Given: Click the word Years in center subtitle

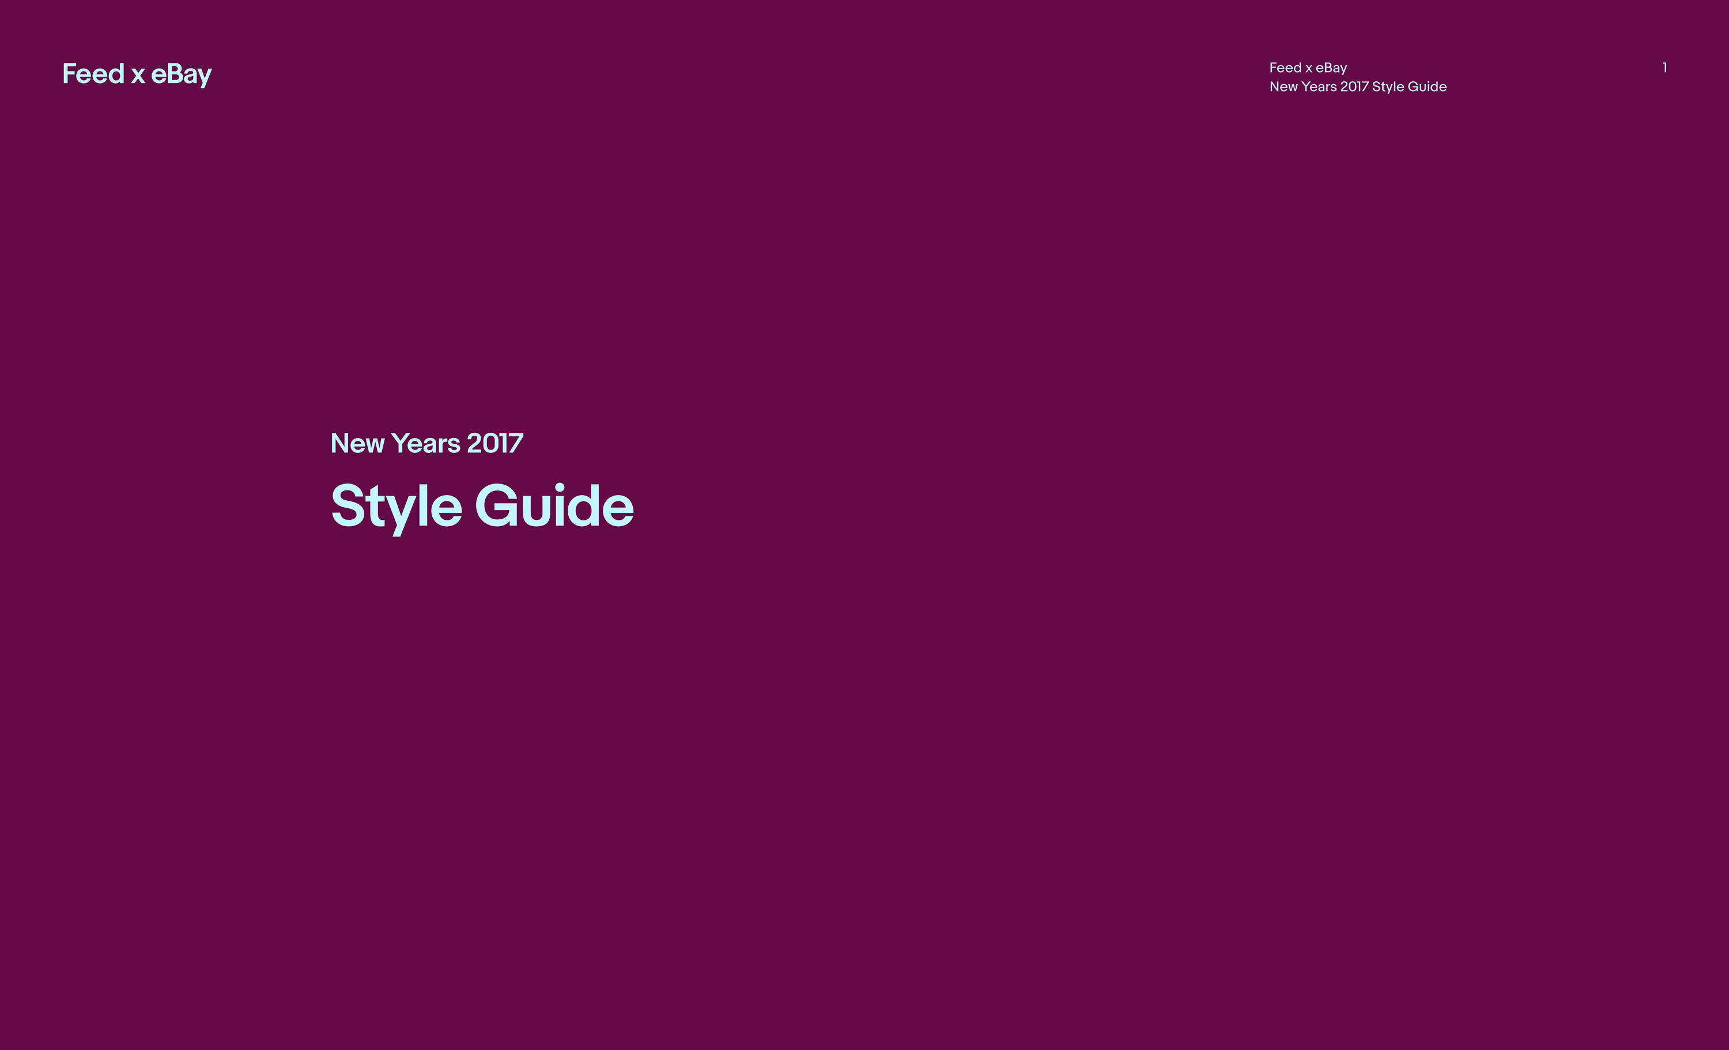Looking at the screenshot, I should coord(425,443).
